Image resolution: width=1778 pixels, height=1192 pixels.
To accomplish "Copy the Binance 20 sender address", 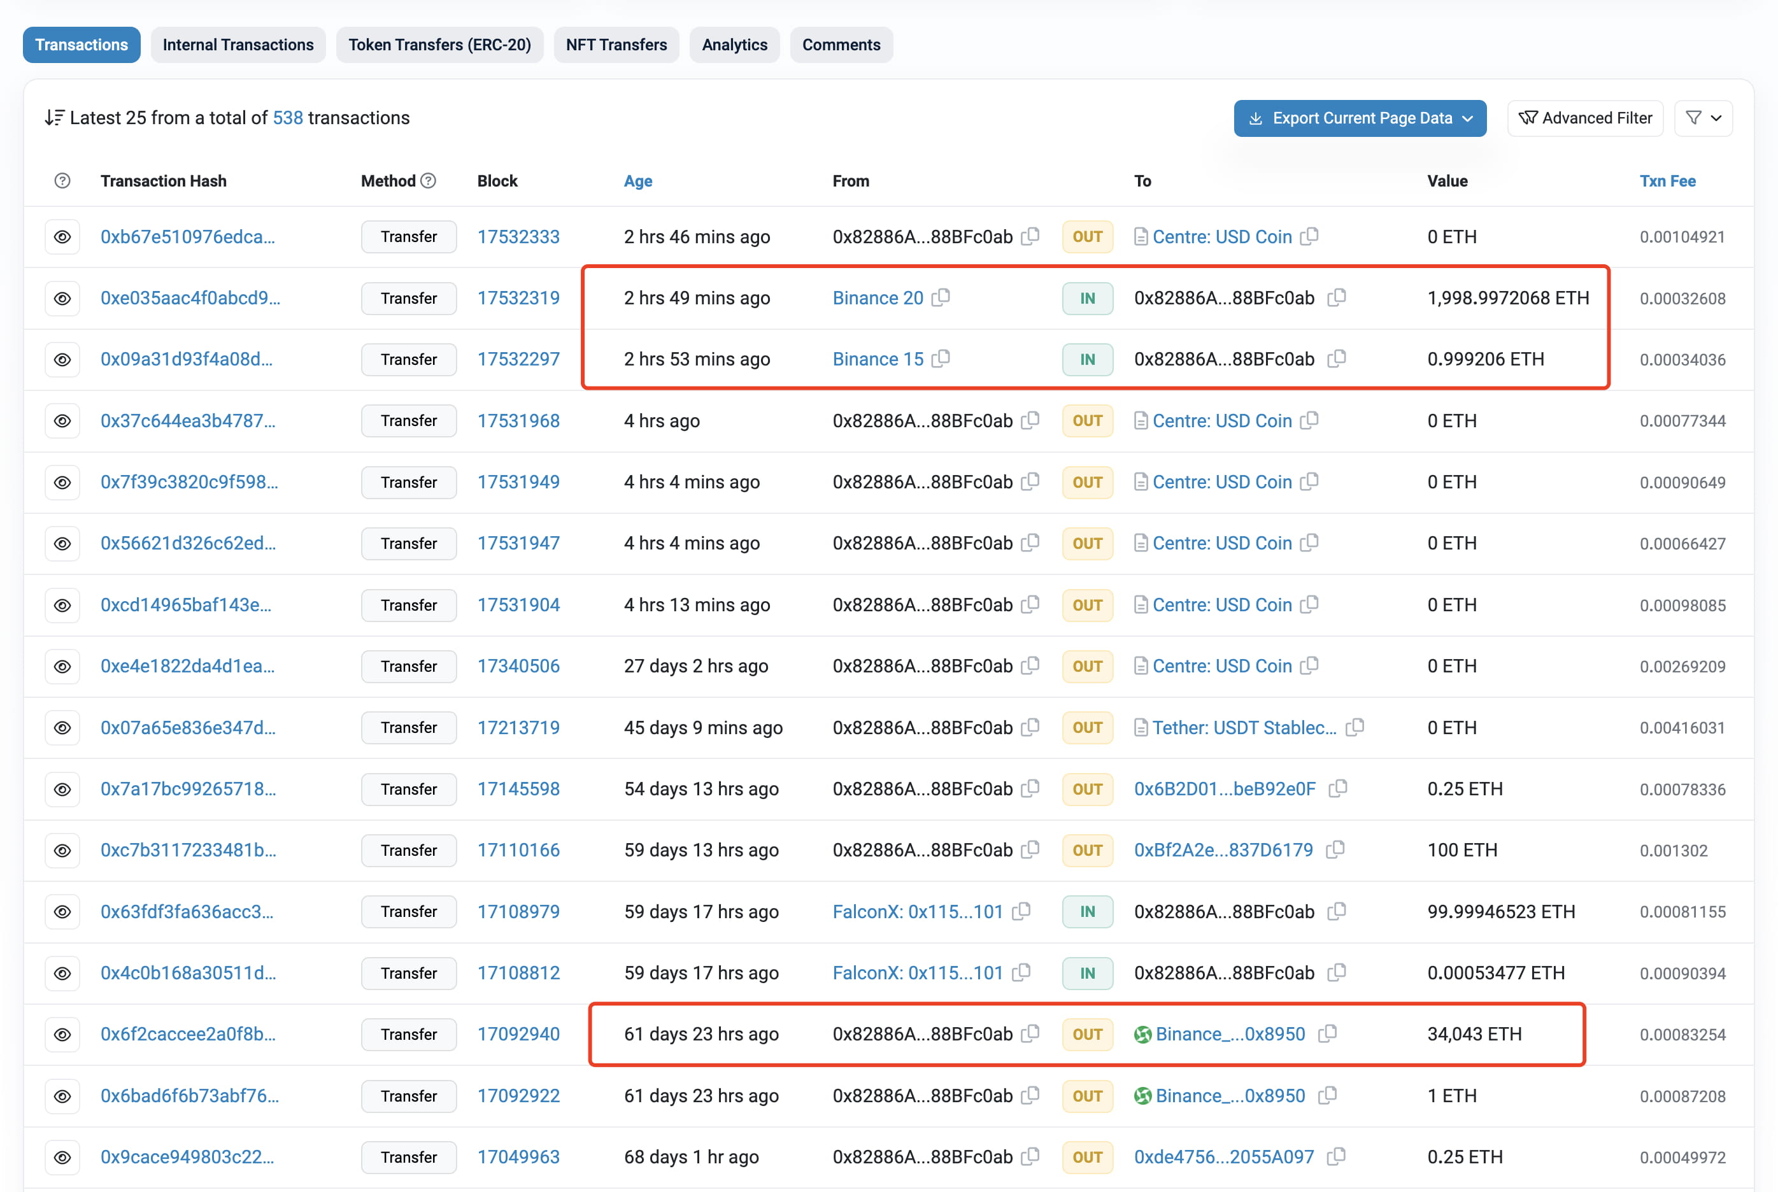I will pyautogui.click(x=941, y=297).
